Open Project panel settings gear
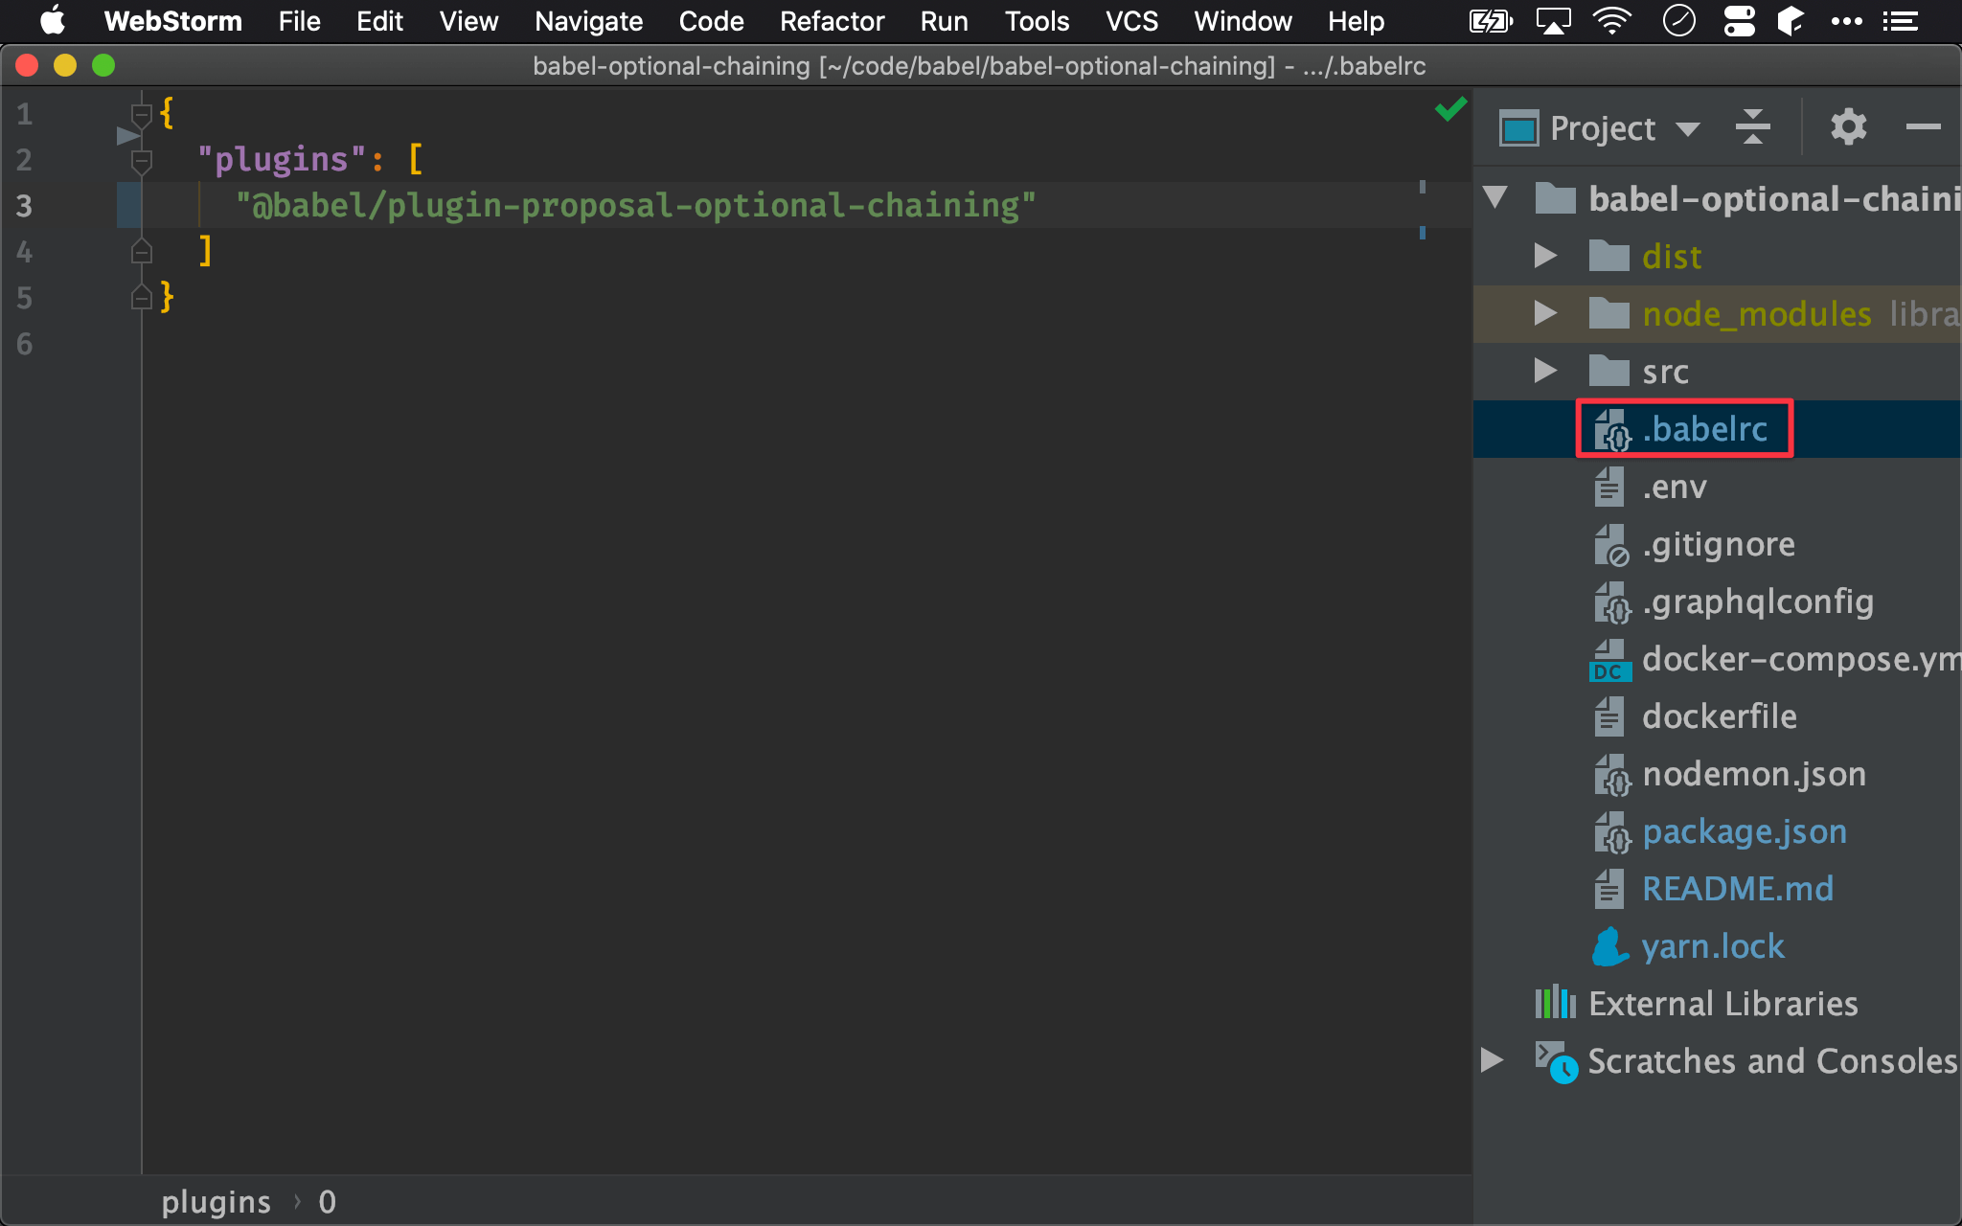 [1848, 126]
